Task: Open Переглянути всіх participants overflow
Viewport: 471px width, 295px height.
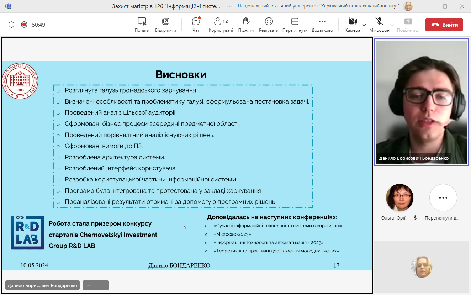Action: coord(443,198)
